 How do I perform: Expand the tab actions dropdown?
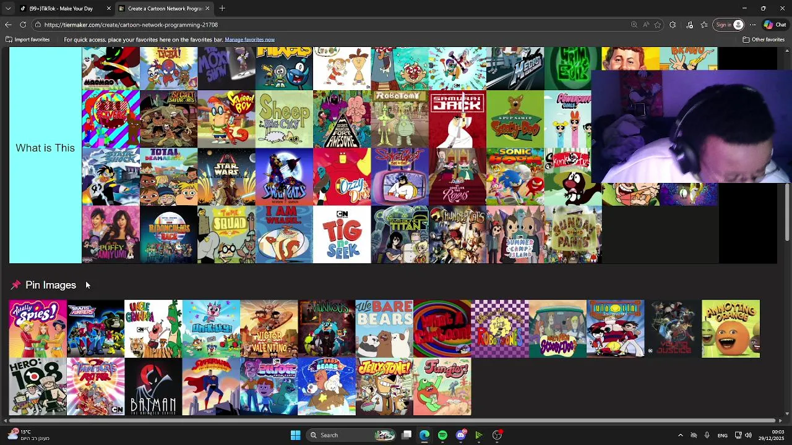click(8, 9)
